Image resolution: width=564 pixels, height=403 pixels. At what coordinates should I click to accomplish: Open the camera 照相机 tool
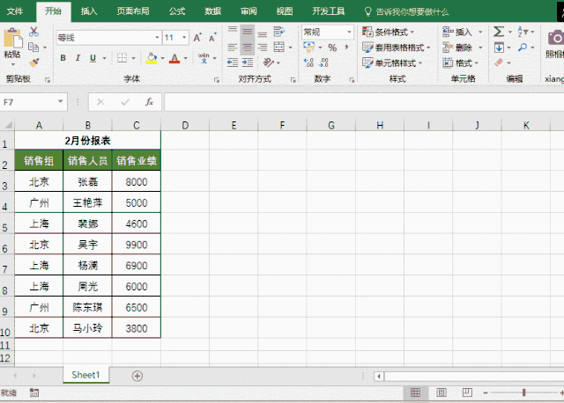555,38
